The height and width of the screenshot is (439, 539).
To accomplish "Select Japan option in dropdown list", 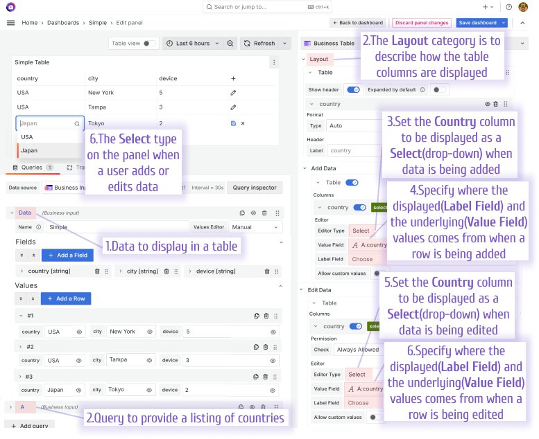I will (51, 150).
